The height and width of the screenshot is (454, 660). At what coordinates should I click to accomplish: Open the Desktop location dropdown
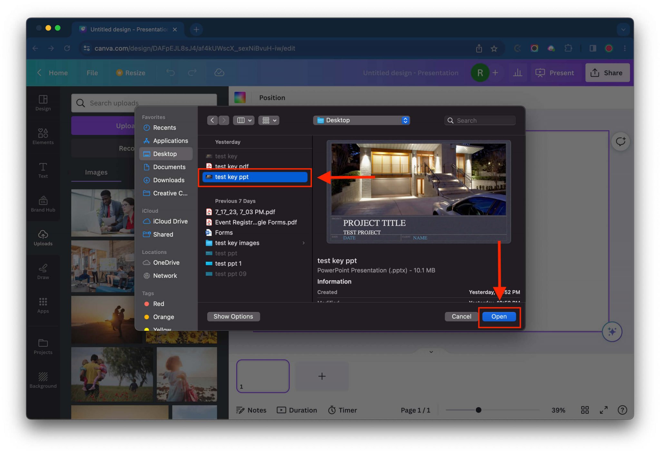361,120
